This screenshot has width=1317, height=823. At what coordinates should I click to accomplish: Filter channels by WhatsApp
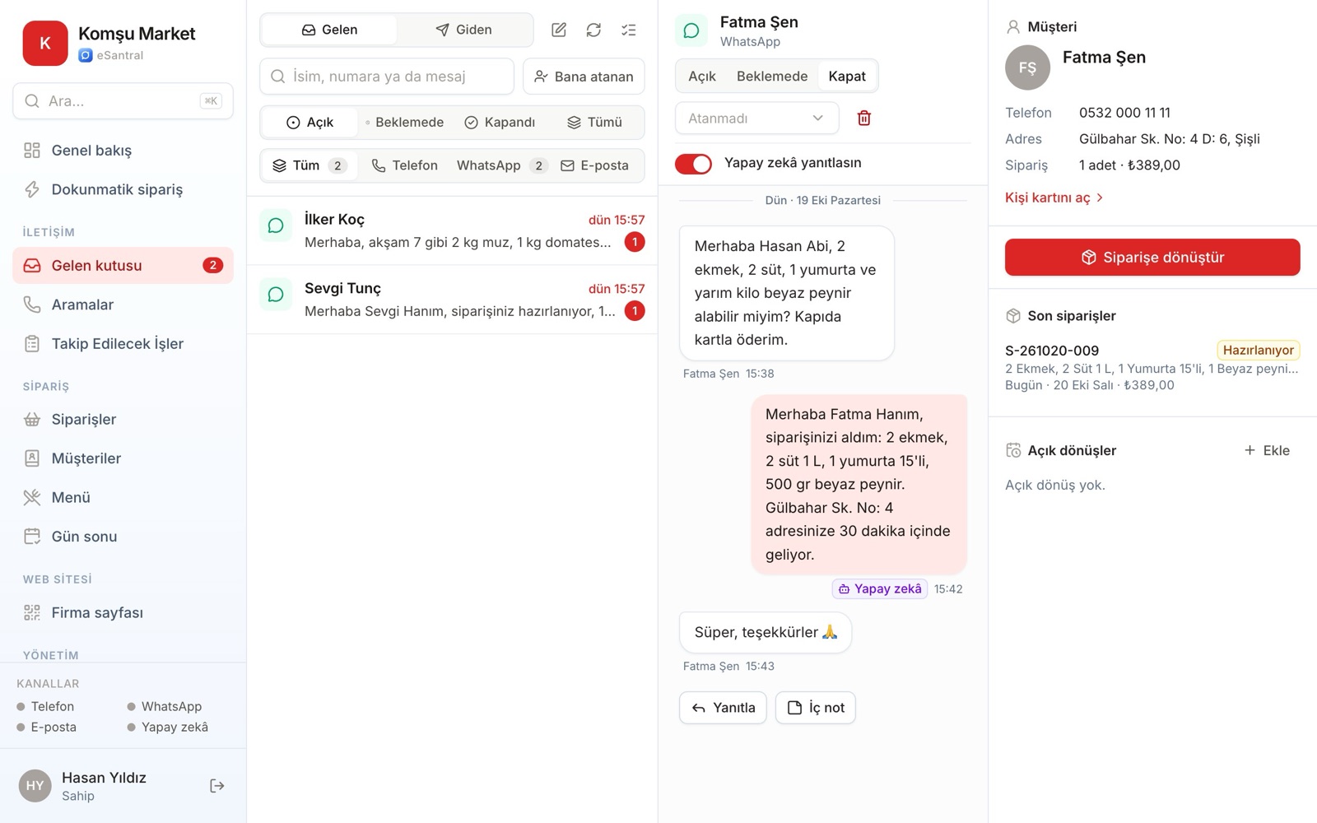pyautogui.click(x=502, y=165)
